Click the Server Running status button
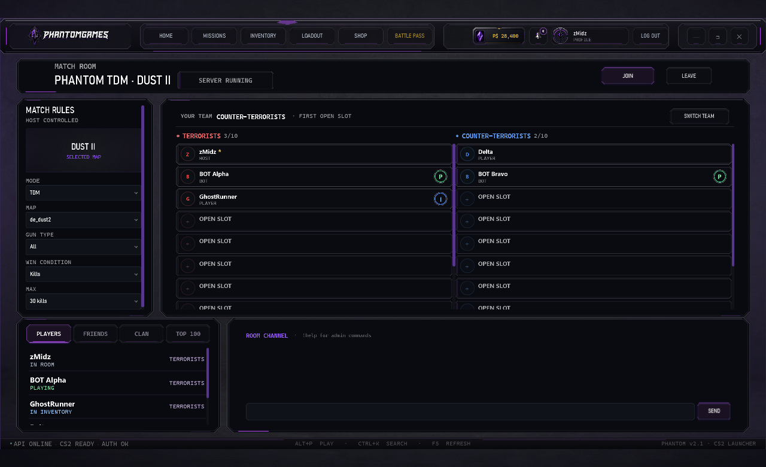This screenshot has height=467, width=766. pyautogui.click(x=226, y=80)
